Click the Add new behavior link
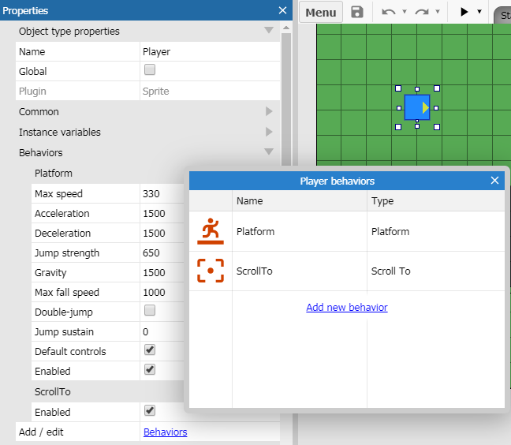 (x=346, y=307)
